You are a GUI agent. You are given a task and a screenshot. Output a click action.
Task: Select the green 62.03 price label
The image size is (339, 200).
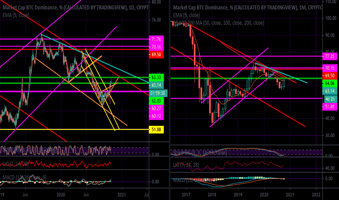point(156,101)
